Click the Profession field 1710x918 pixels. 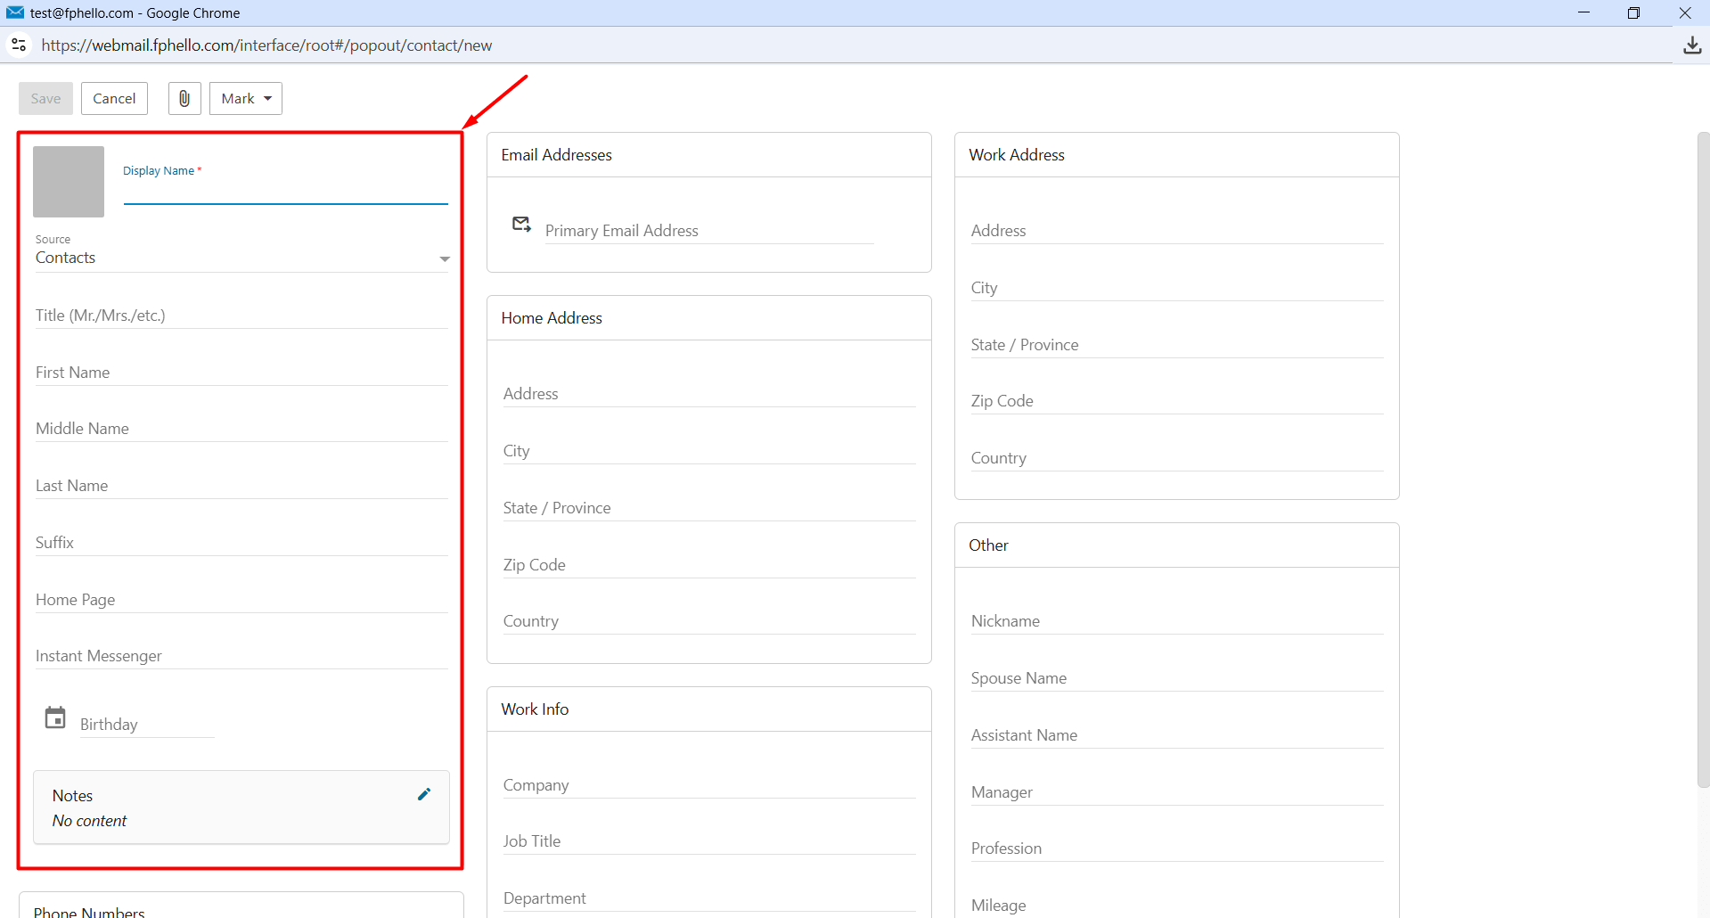[1177, 848]
